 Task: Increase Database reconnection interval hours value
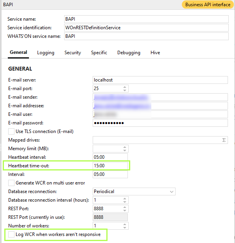[x=125, y=198]
